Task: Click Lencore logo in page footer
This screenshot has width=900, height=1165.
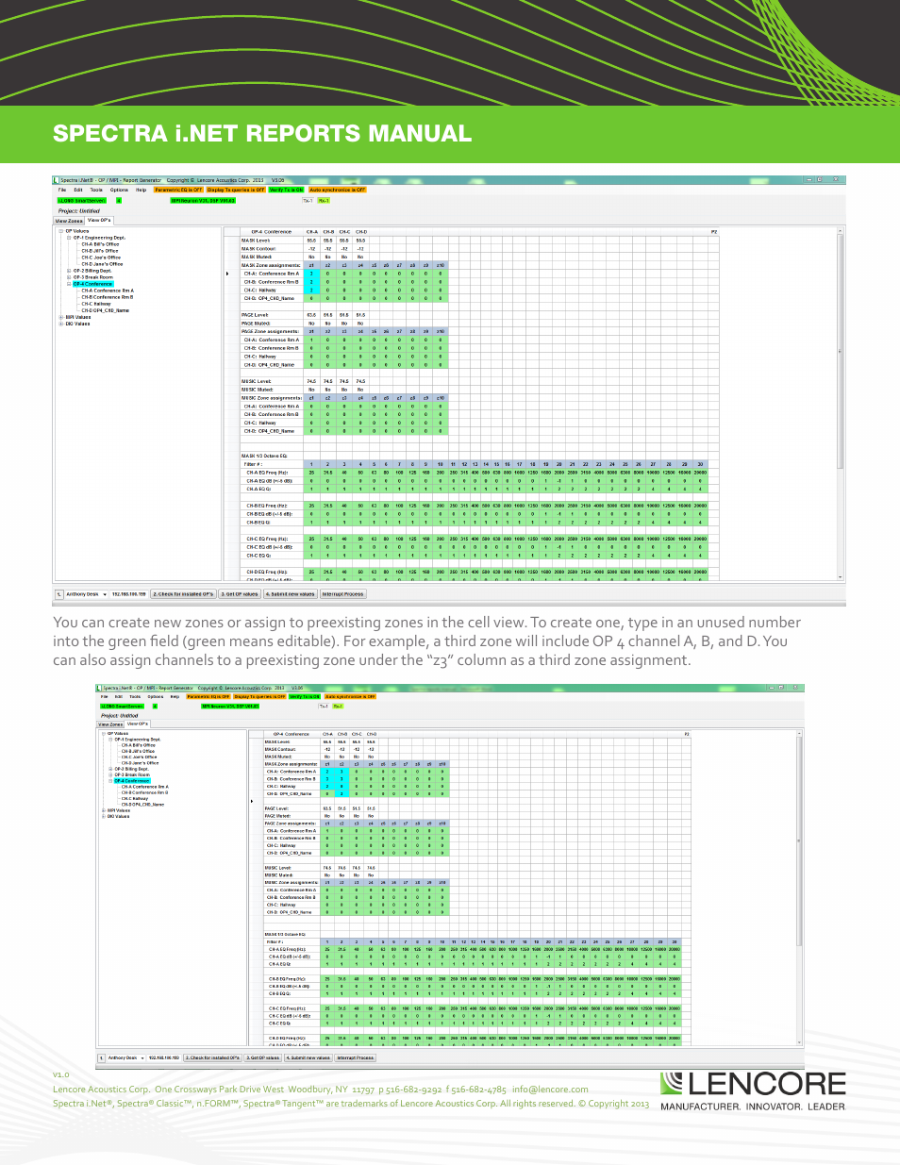Action: (753, 1091)
